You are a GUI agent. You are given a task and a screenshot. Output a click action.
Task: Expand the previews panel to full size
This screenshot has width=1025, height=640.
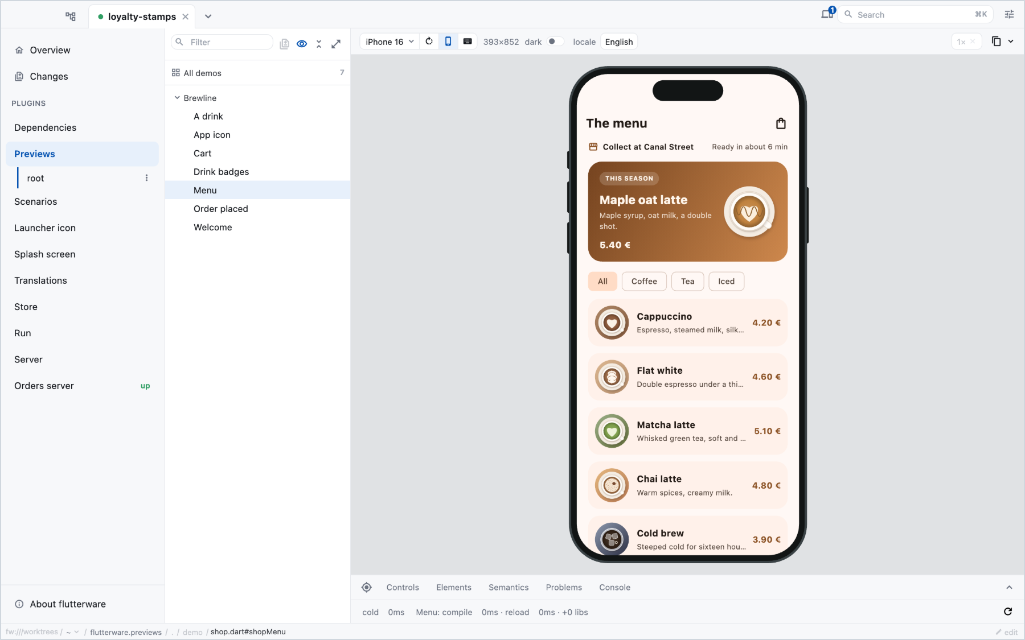pos(336,43)
